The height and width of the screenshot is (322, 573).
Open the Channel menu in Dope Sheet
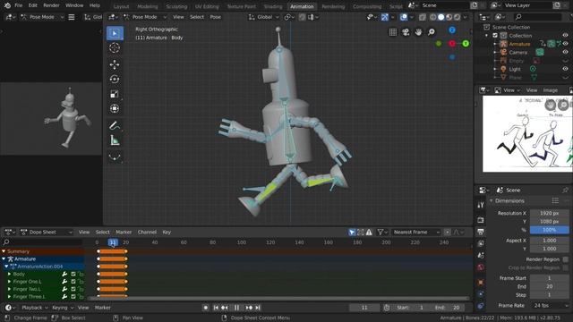pyautogui.click(x=147, y=233)
